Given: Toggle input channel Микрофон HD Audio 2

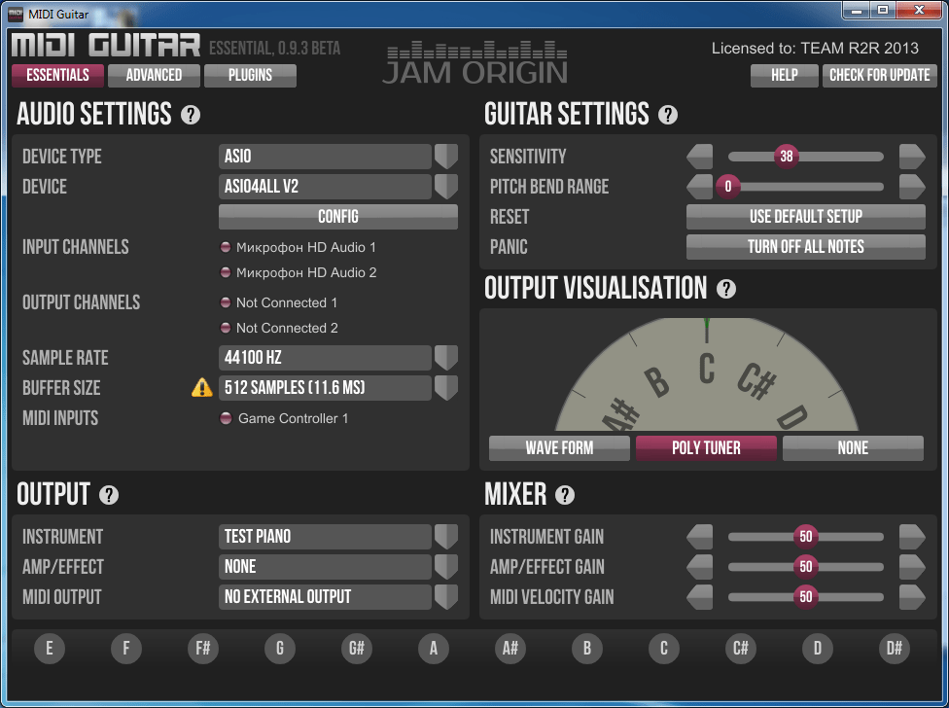Looking at the screenshot, I should 226,272.
